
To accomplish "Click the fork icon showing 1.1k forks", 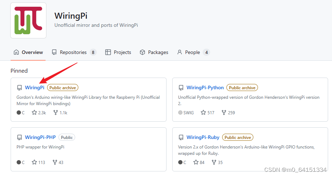I will click(55, 113).
